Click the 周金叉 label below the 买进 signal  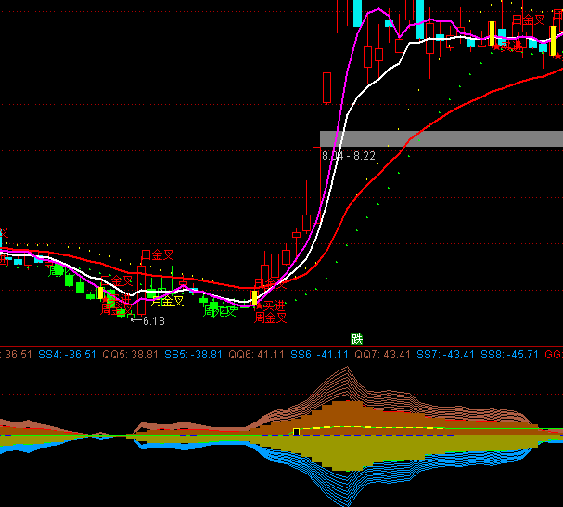coord(271,318)
